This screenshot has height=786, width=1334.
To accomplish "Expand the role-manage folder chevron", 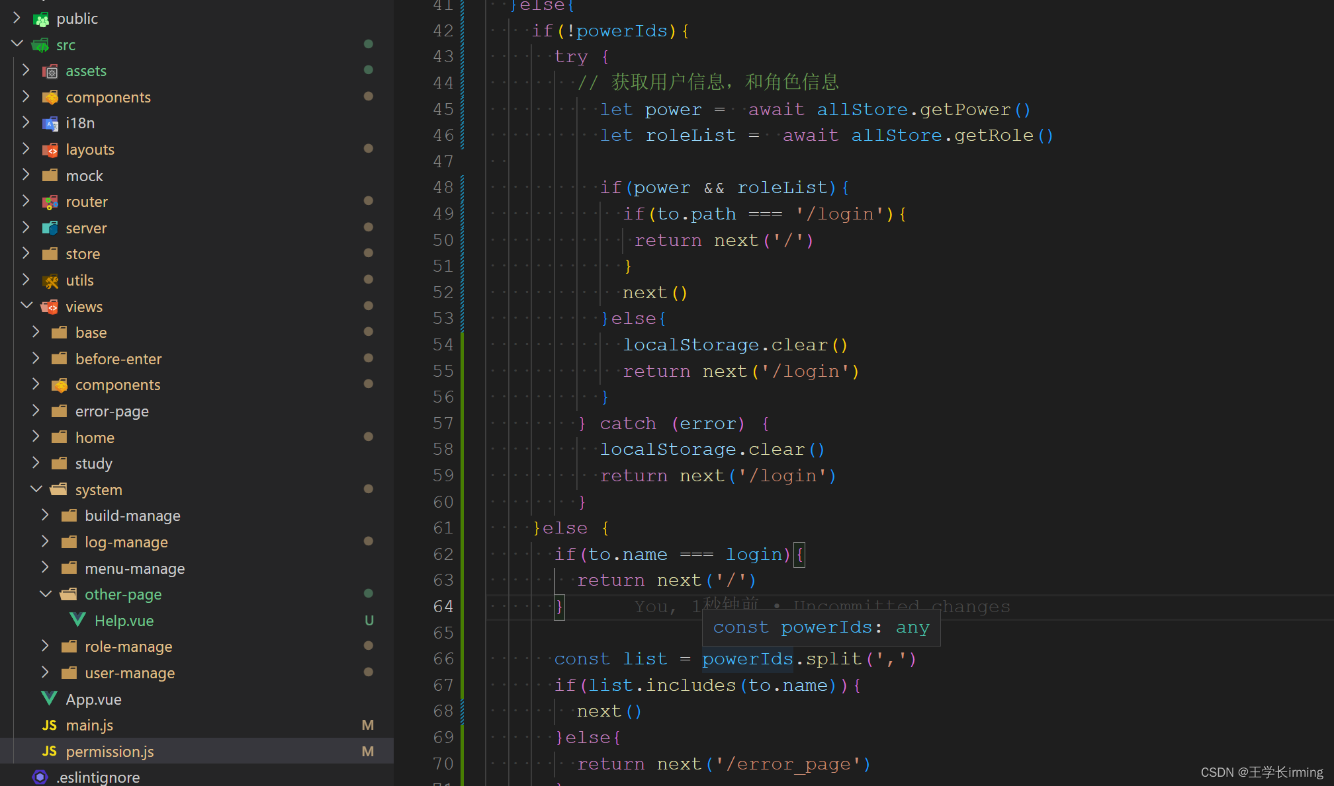I will [45, 646].
